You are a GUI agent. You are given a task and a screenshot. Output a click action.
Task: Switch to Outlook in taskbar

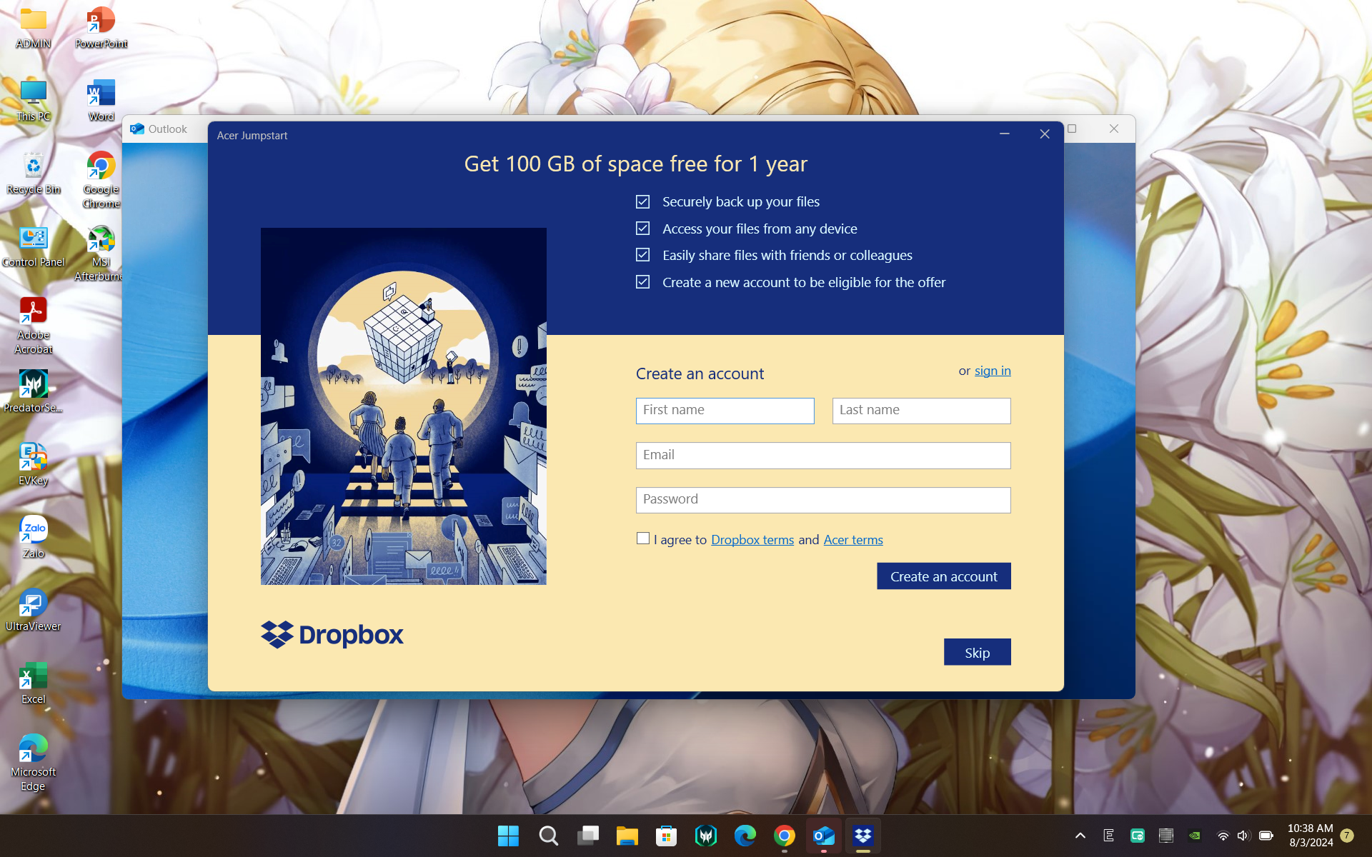[824, 836]
